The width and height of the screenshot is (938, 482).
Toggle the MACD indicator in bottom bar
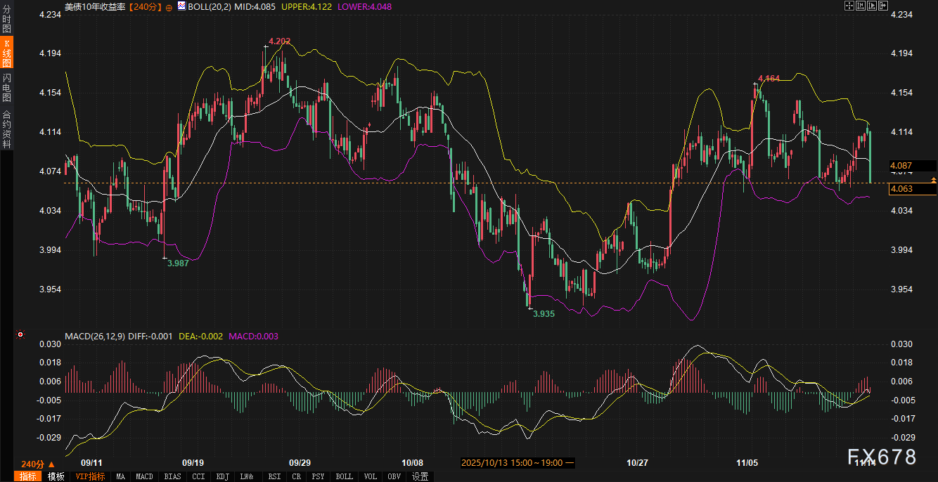[x=144, y=476]
